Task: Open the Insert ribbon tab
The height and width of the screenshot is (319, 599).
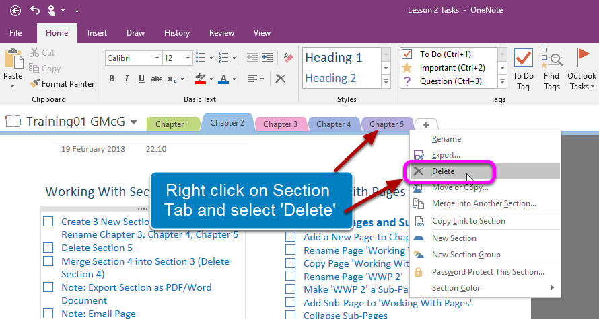Action: point(97,33)
